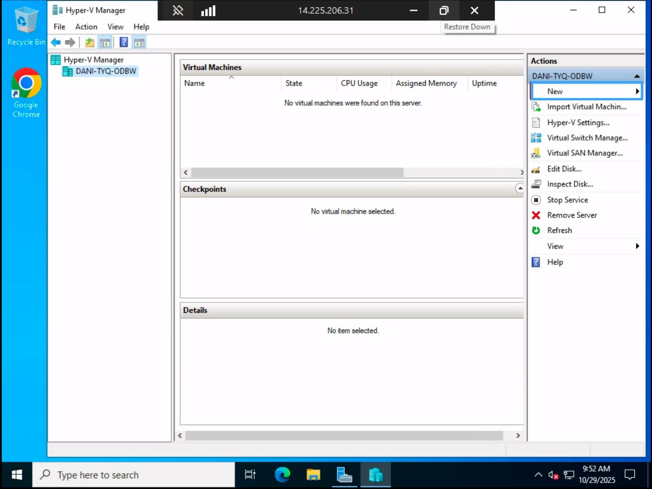Open Microsoft Edge from the taskbar

point(282,475)
